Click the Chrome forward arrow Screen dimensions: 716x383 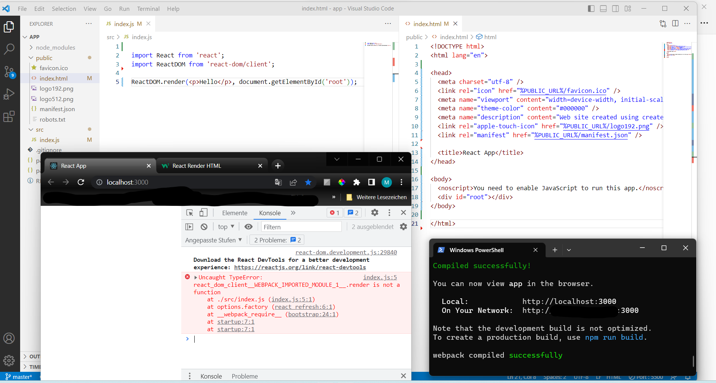[x=66, y=182]
